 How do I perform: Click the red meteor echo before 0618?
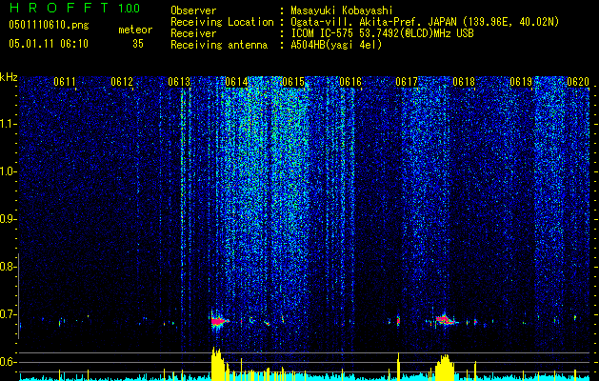pyautogui.click(x=445, y=320)
